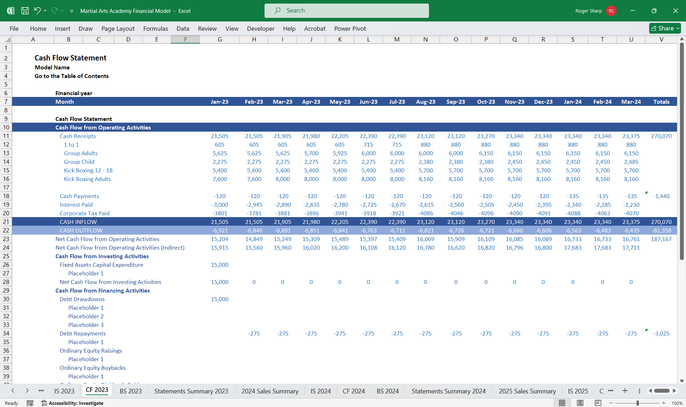Add a new sheet with plus icon
686x407 pixels.
625,391
